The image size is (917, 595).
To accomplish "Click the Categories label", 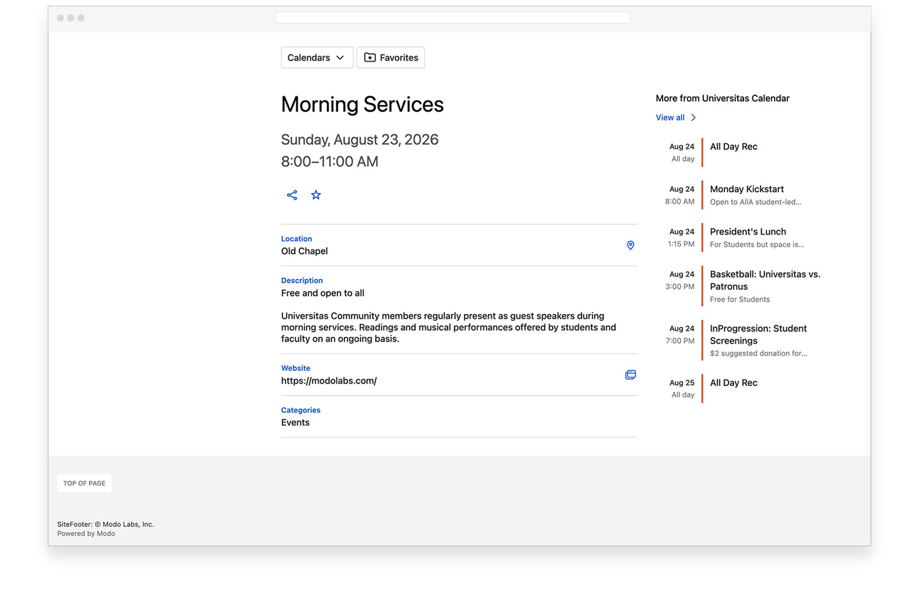I will [x=301, y=410].
